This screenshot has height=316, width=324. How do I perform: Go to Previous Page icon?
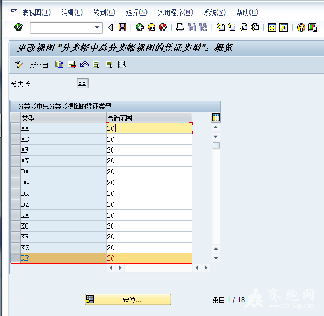(232, 27)
